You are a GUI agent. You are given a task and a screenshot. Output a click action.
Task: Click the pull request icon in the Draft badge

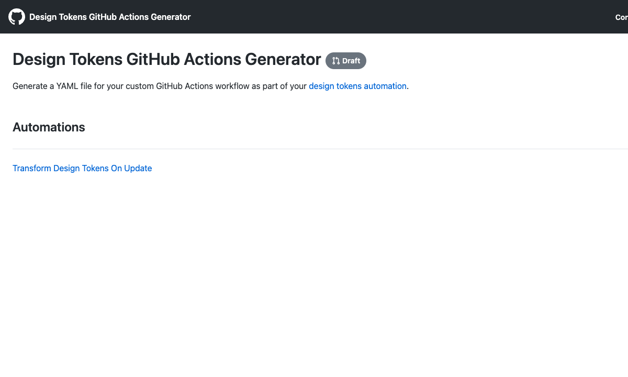(334, 61)
